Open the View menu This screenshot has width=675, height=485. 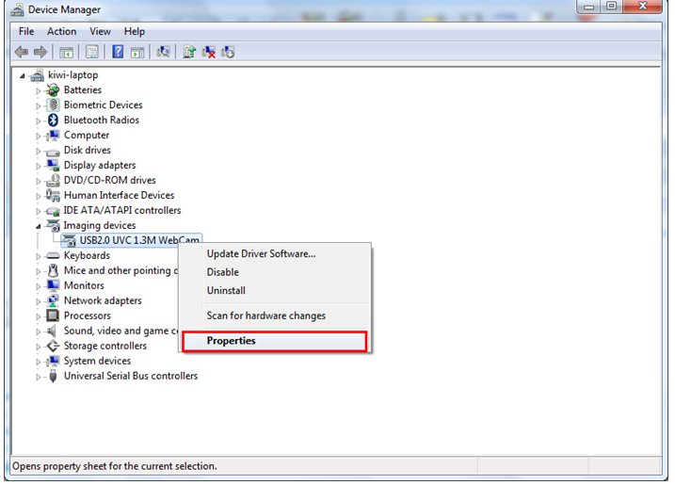coord(100,32)
